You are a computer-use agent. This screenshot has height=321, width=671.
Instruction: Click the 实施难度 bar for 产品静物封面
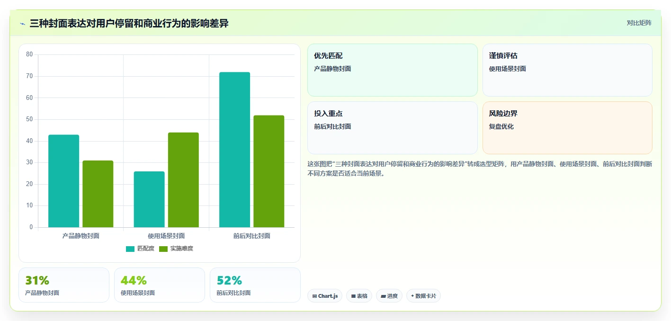pos(98,194)
